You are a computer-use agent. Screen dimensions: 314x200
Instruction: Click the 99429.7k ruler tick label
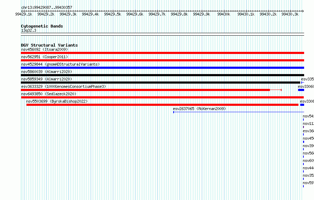tap(157, 14)
